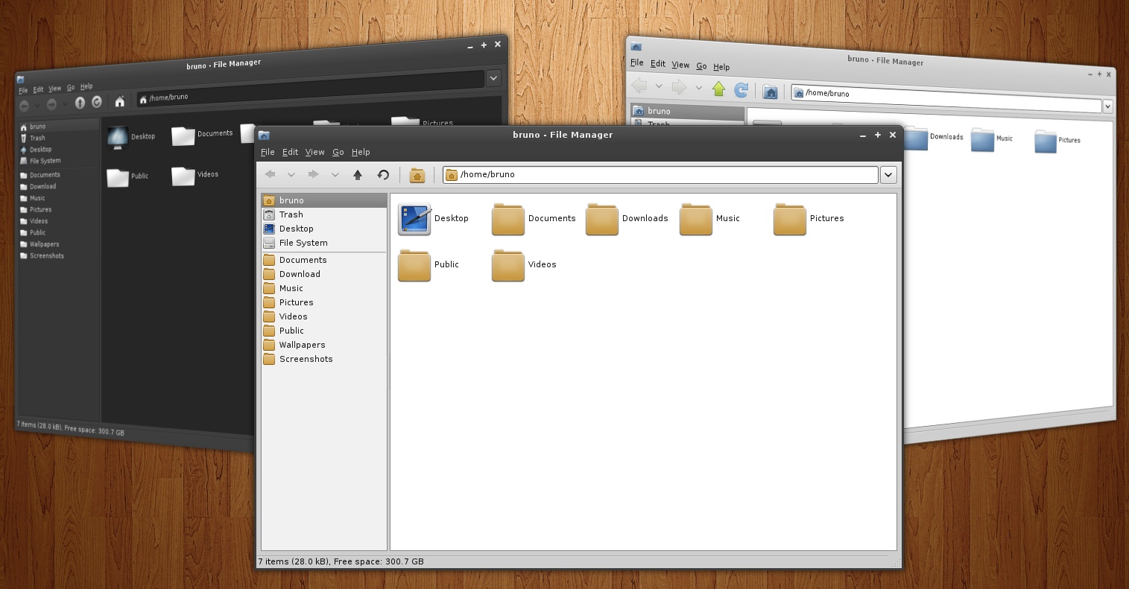Open Screenshots bookmark in front window sidebar
Viewport: 1129px width, 589px height.
[324, 359]
